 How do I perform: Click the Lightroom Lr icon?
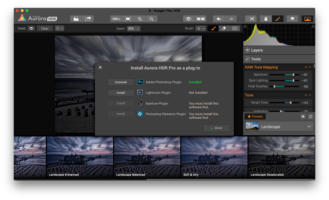point(140,92)
